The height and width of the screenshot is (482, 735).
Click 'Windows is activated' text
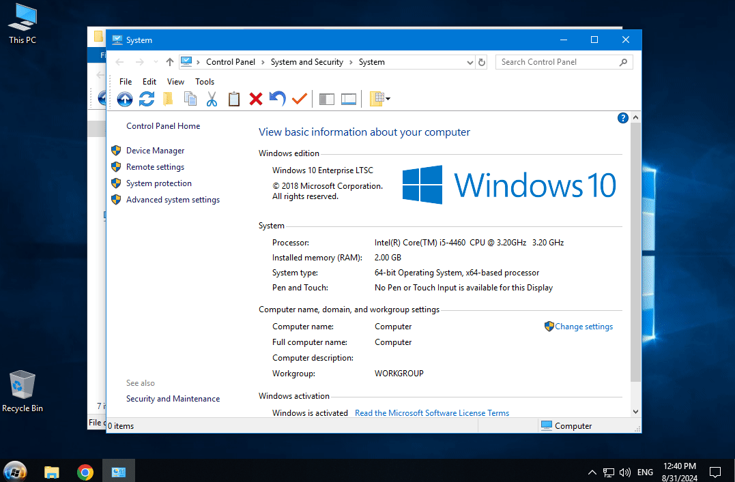tap(310, 412)
